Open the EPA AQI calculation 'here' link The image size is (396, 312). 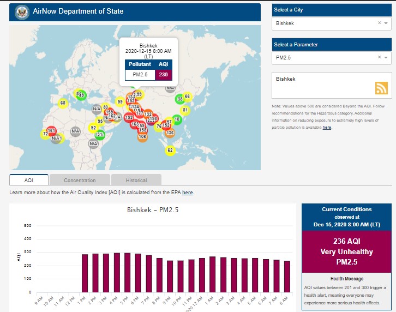tap(187, 193)
